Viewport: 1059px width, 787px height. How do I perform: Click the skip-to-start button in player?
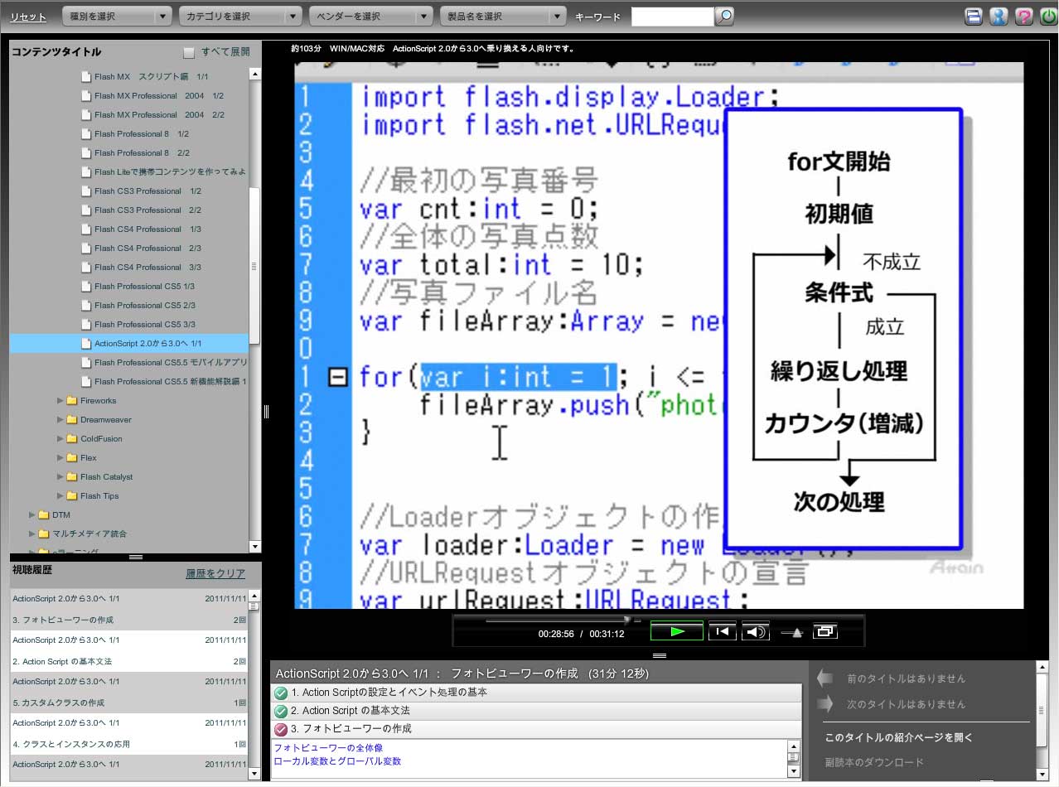point(722,632)
